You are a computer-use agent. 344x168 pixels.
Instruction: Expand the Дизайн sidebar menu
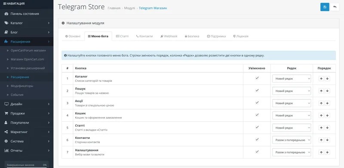[27, 104]
